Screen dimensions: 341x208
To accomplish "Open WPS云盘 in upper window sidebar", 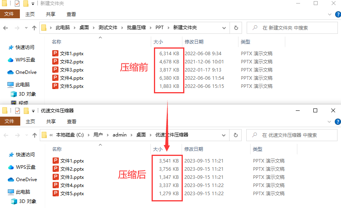I will [x=21, y=60].
